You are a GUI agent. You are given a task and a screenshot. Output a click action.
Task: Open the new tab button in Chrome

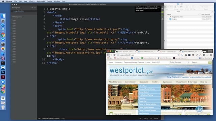coord(205,51)
